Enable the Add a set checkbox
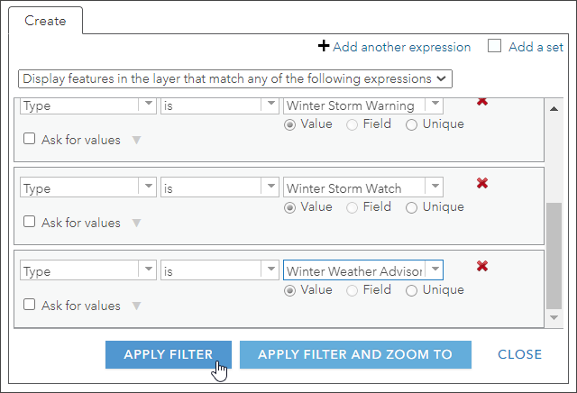The width and height of the screenshot is (577, 393). (494, 46)
